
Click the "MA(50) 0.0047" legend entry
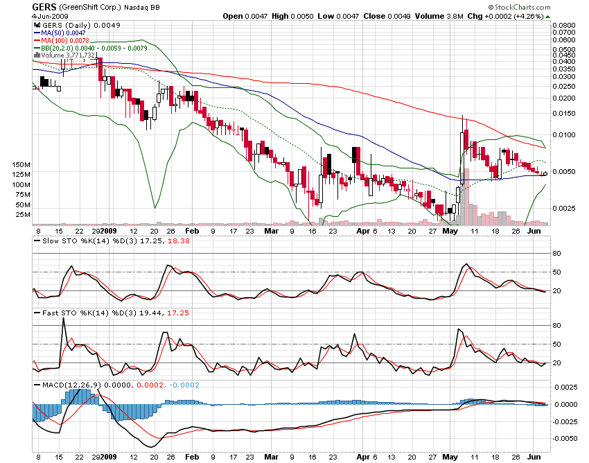point(63,33)
